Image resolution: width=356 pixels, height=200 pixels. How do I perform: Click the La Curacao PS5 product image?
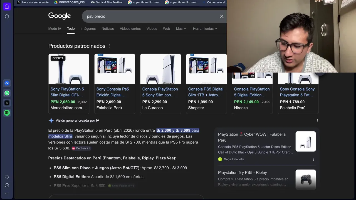[160, 69]
